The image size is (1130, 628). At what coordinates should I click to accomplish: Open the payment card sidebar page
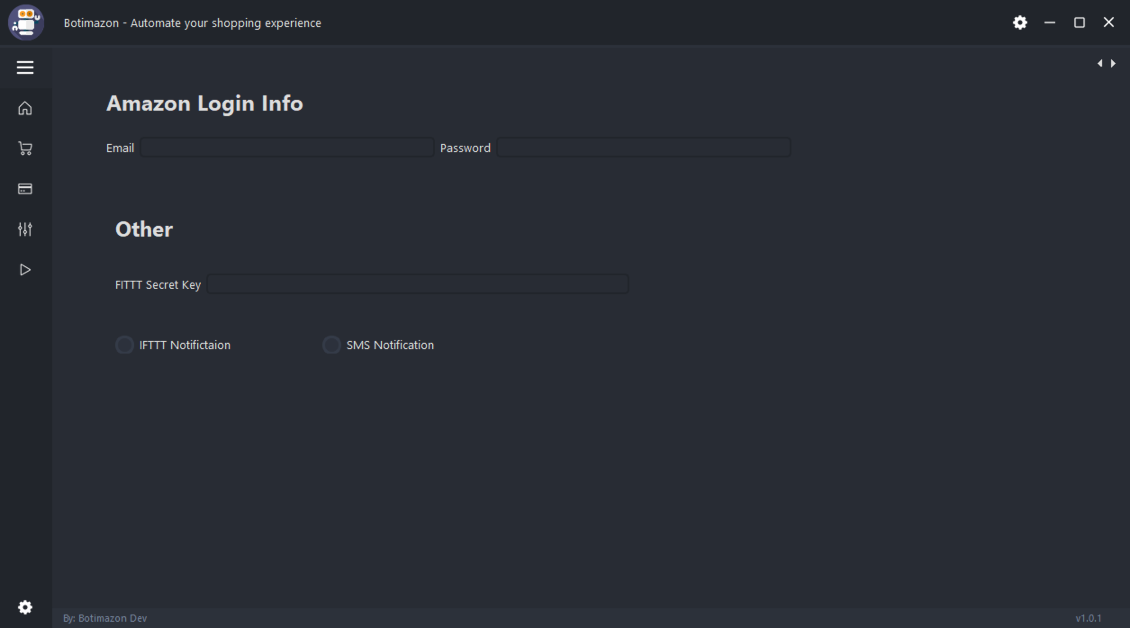[25, 189]
